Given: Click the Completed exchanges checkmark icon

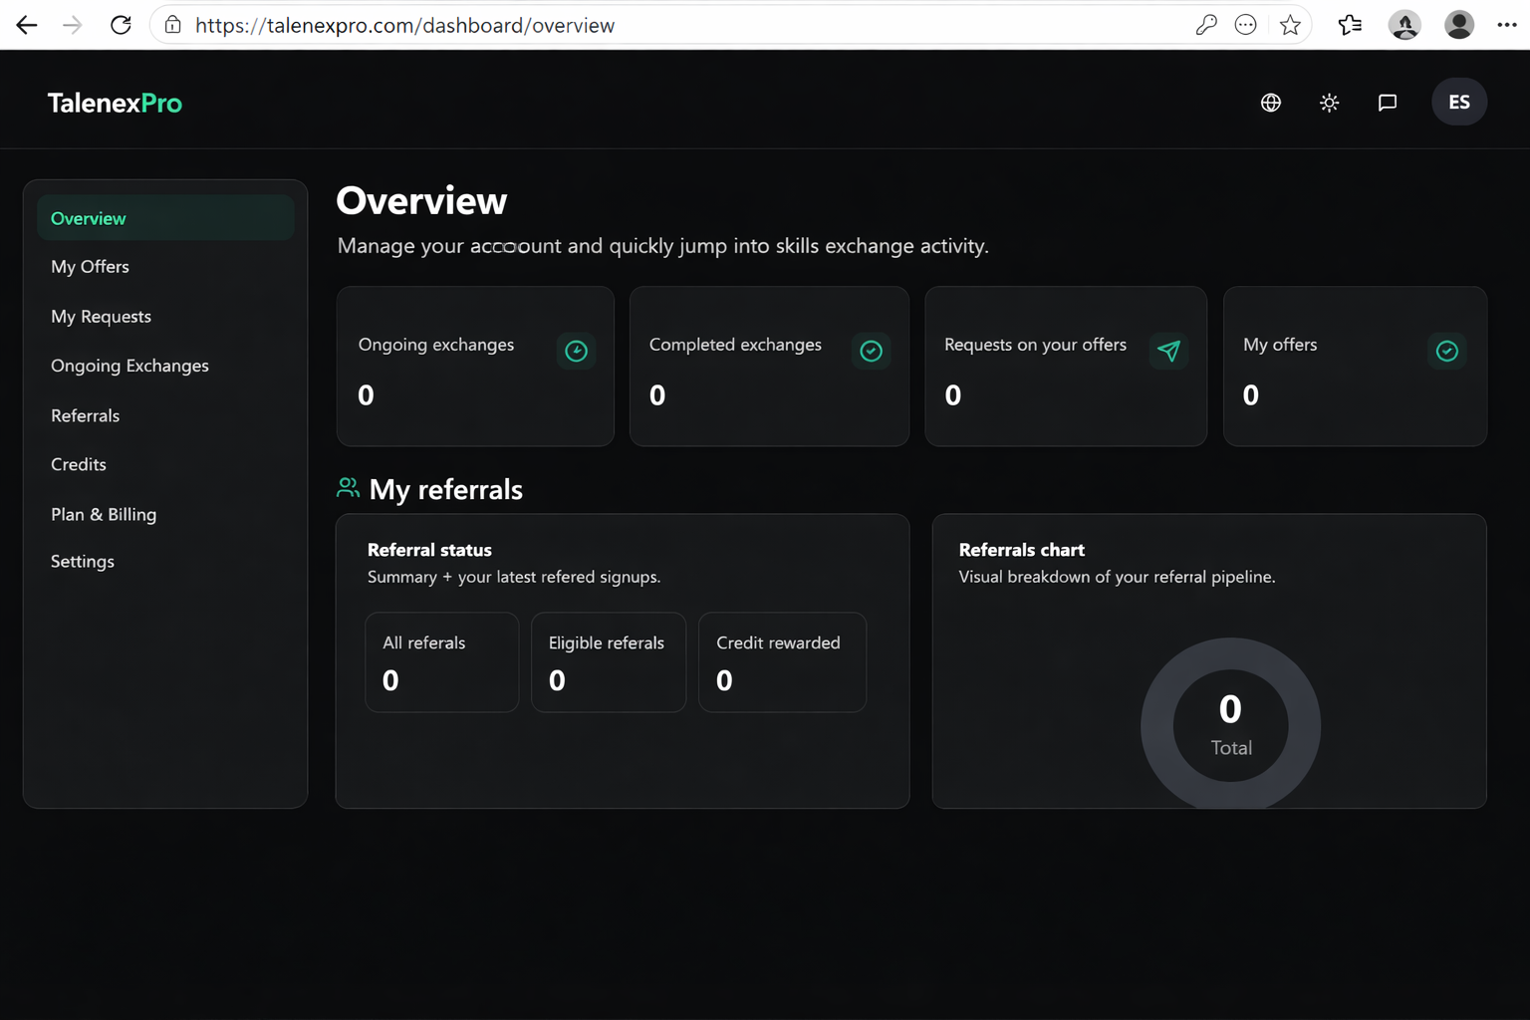Looking at the screenshot, I should (x=871, y=351).
